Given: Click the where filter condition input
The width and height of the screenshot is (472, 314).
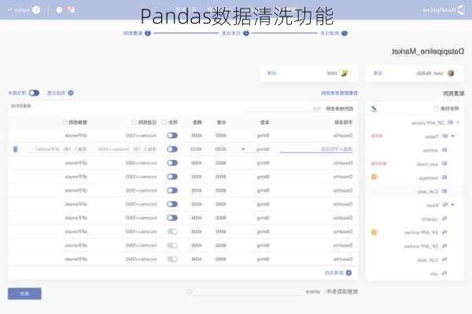Looking at the screenshot, I should point(248,292).
